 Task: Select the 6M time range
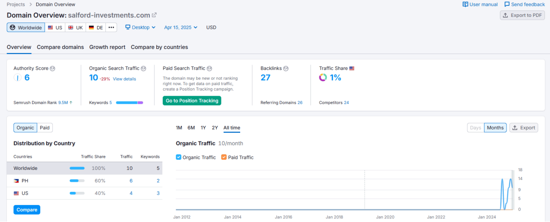click(x=191, y=128)
